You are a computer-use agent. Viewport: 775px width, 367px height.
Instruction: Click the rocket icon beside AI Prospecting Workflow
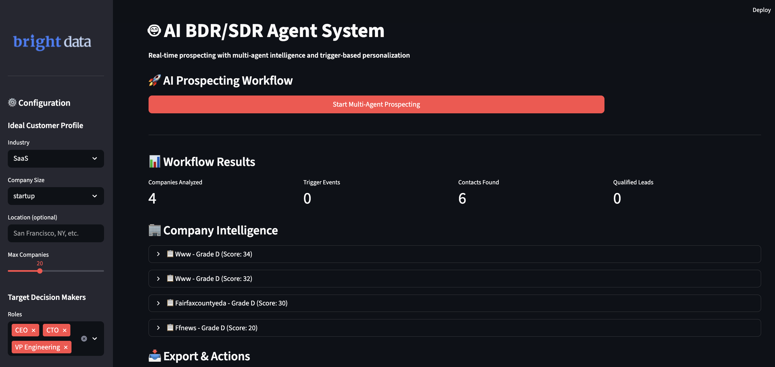154,80
